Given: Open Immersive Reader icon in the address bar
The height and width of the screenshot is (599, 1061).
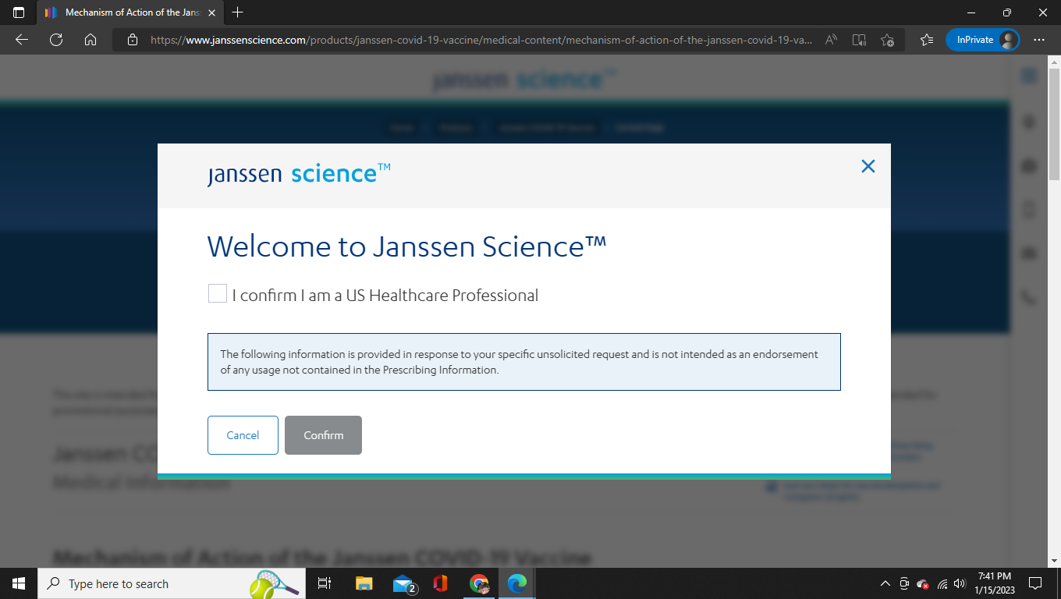Looking at the screenshot, I should point(859,40).
